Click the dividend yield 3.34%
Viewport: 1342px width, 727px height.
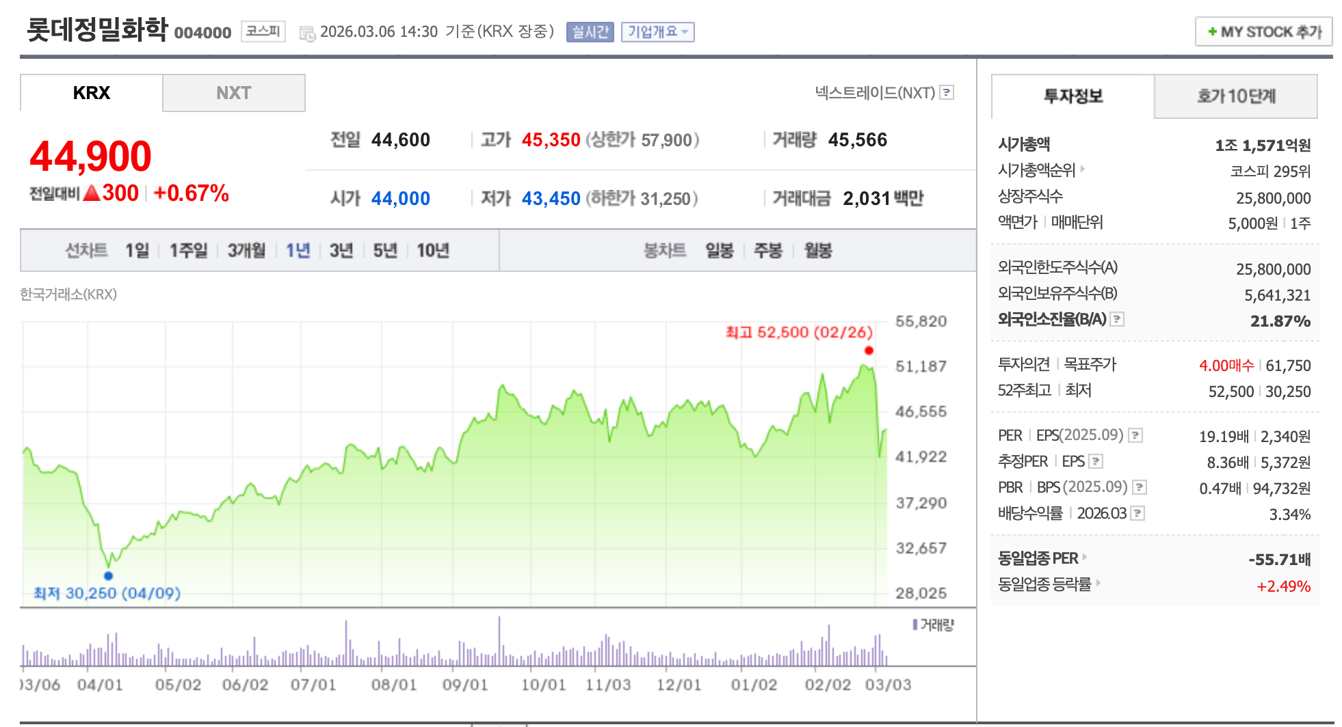[x=1290, y=515]
